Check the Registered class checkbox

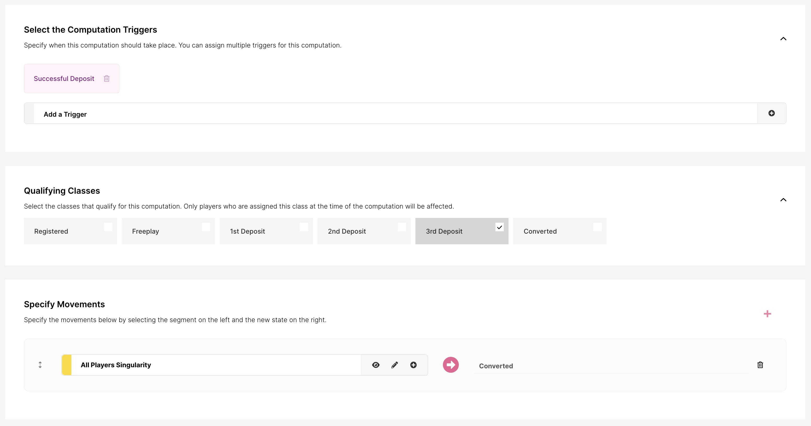click(x=108, y=227)
